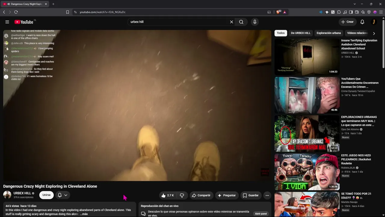Open more actions three-dot menu

click(x=267, y=195)
